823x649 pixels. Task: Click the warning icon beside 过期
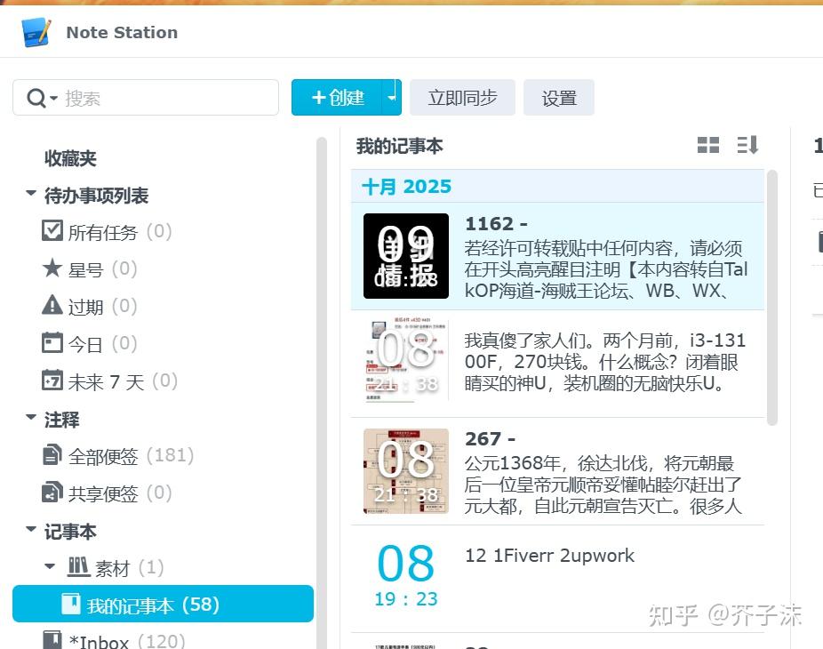53,306
